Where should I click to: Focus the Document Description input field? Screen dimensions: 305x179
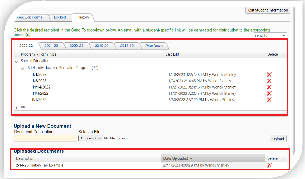(x=45, y=138)
